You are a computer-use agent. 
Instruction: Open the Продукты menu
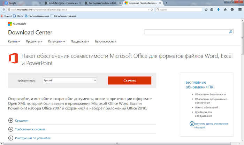tap(34, 41)
